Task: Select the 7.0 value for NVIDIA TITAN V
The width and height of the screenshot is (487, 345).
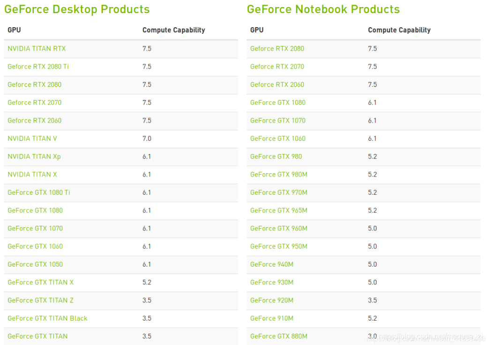Action: pyautogui.click(x=147, y=138)
